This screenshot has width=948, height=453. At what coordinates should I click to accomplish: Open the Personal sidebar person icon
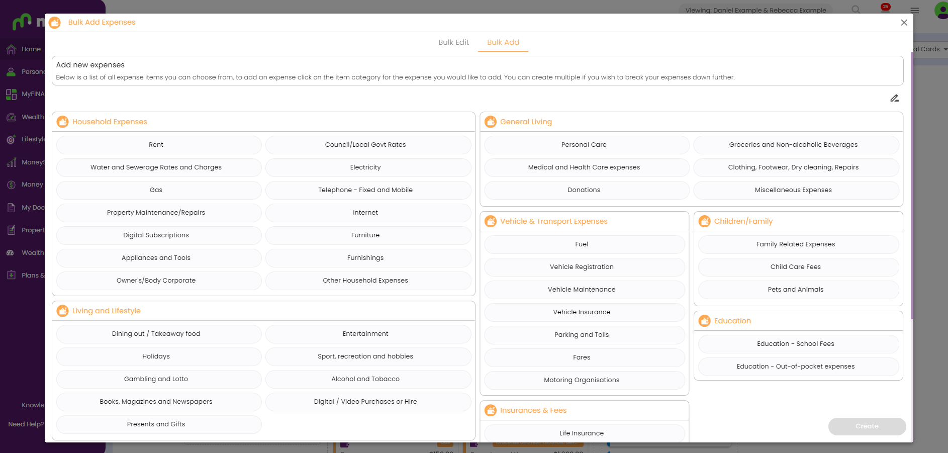coord(11,72)
